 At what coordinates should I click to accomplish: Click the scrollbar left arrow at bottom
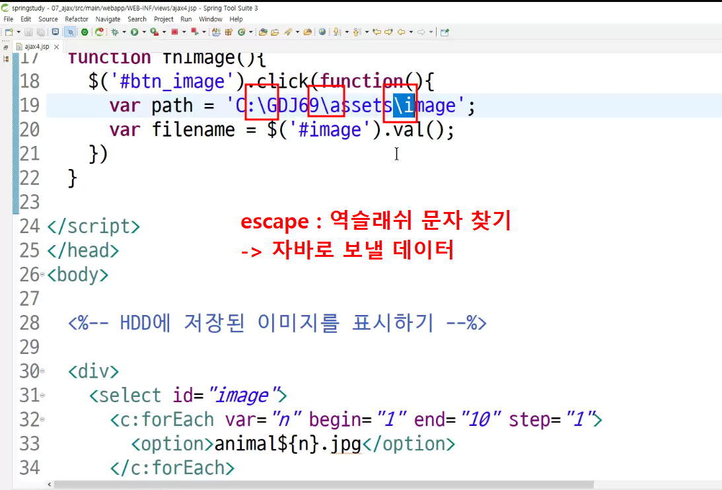[x=50, y=485]
